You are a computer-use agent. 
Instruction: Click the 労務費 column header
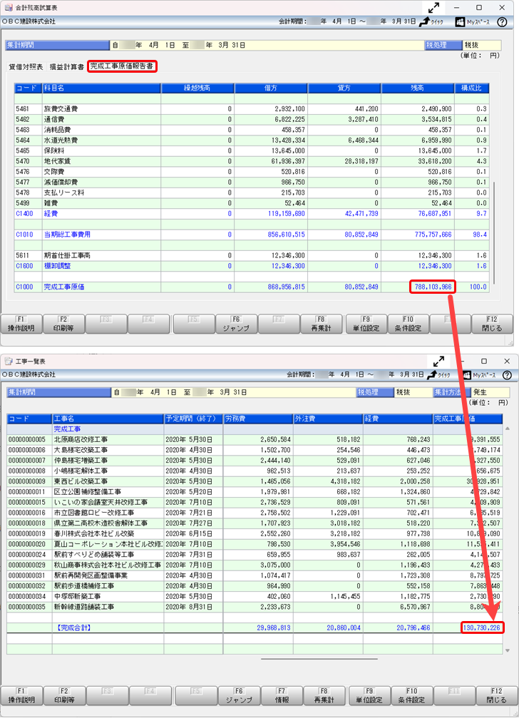[x=257, y=419]
